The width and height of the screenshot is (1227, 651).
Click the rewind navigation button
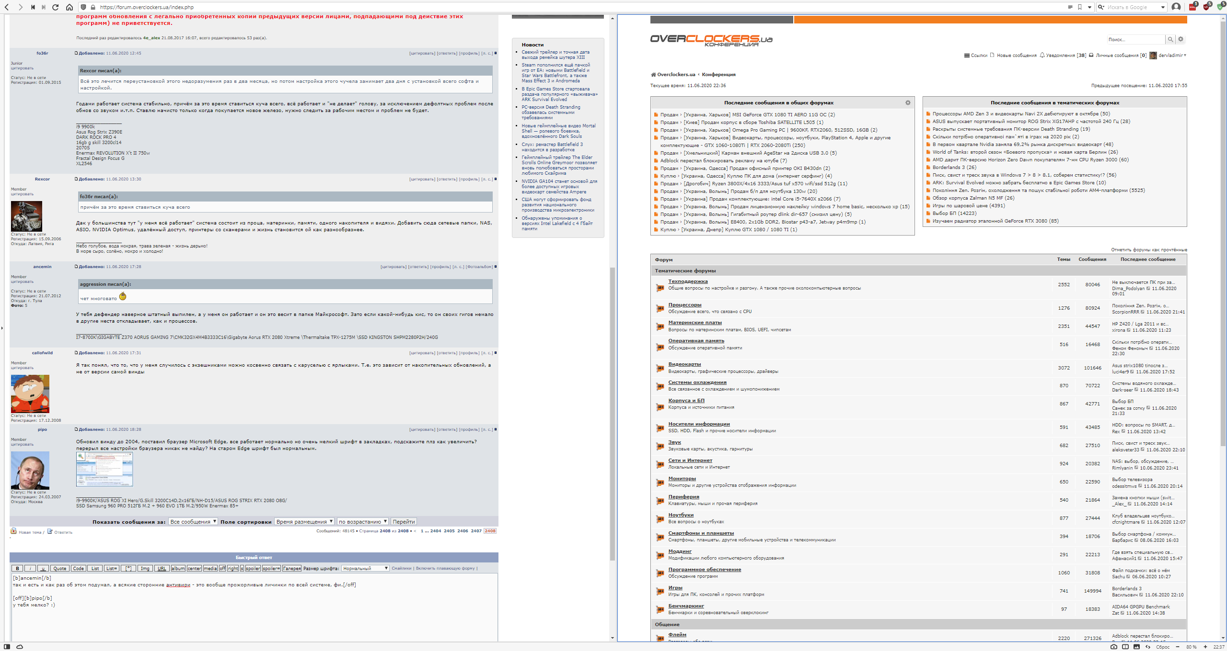(33, 7)
